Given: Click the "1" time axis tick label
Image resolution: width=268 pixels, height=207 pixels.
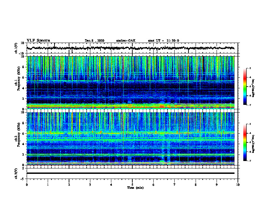Looking at the screenshot, I should click(48, 185).
